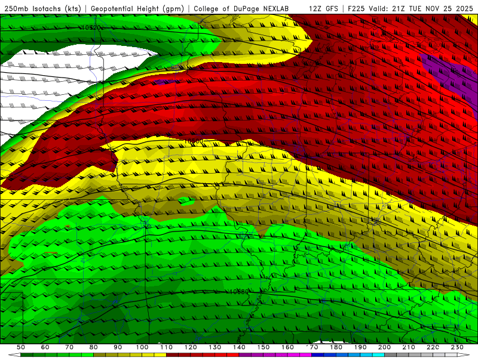The width and height of the screenshot is (478, 358).
Task: Click the 'Geopotential Height (gpm)' header text
Action: pyautogui.click(x=137, y=9)
